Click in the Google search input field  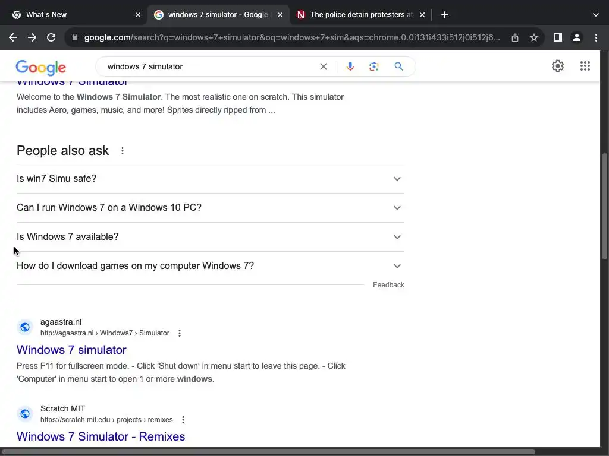click(x=210, y=66)
